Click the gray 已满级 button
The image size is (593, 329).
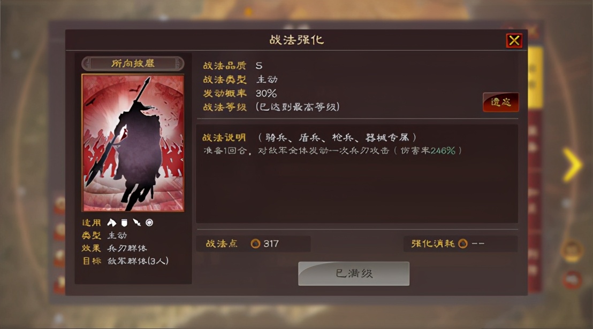pos(354,273)
